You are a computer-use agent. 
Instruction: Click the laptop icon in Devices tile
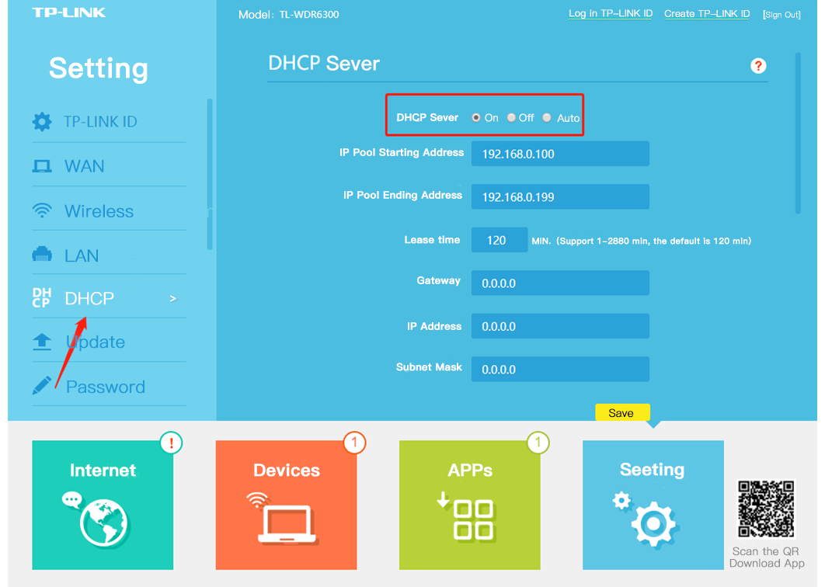tap(287, 524)
